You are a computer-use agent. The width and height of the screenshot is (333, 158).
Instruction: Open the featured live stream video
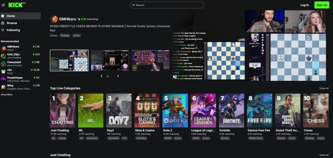point(249,46)
